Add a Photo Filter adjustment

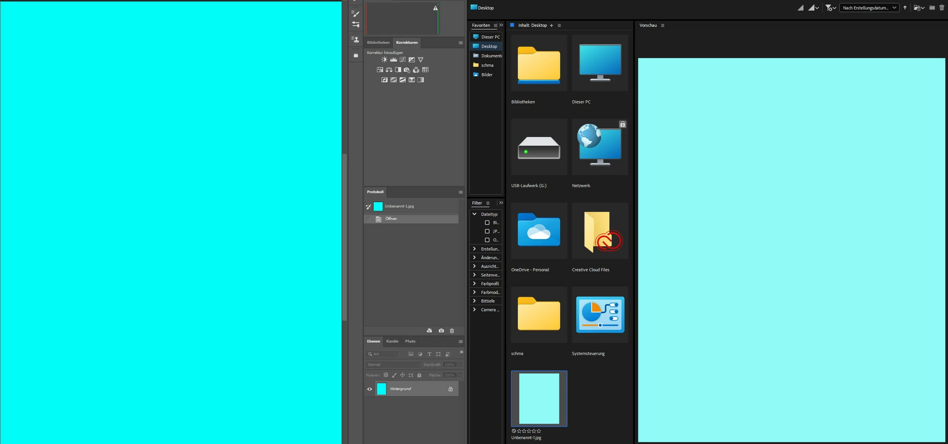(407, 70)
